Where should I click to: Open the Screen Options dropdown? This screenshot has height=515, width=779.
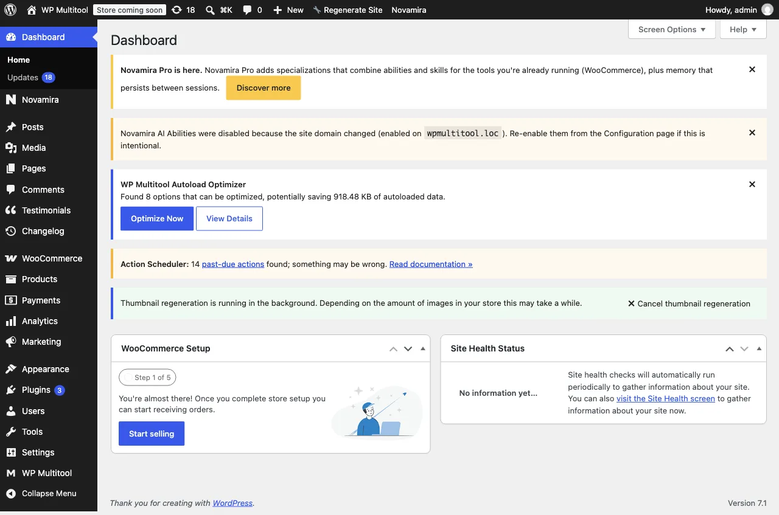(672, 29)
